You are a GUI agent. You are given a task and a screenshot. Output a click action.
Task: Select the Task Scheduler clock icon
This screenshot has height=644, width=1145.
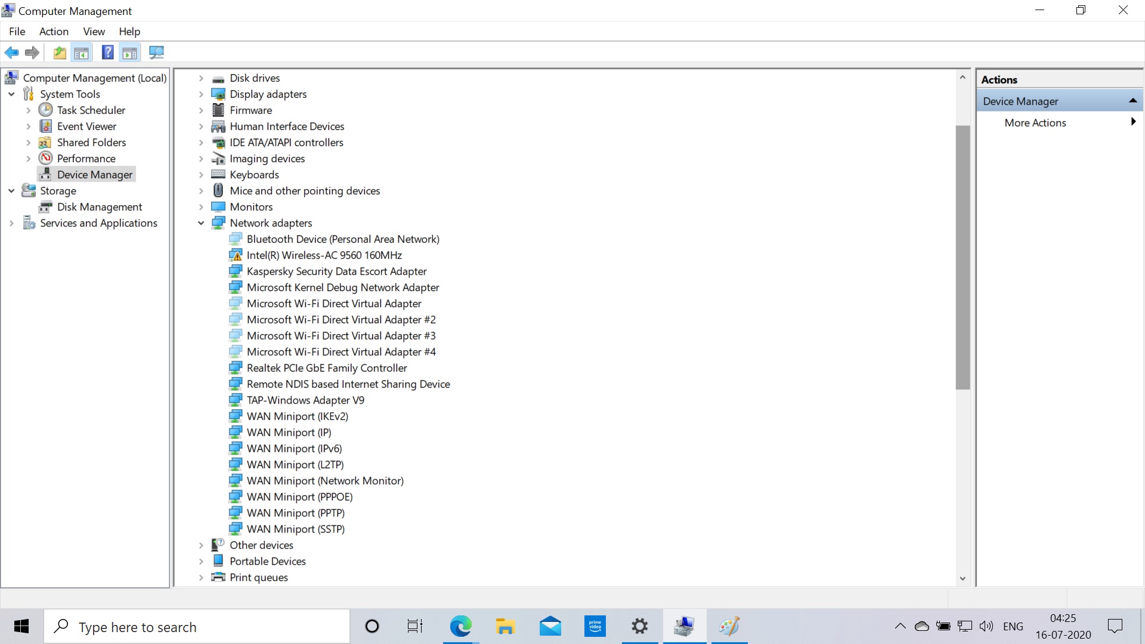tap(46, 110)
